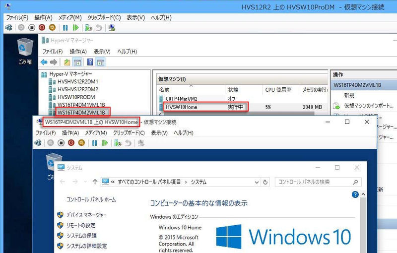
Task: Click blue help icon in System window
Action: tap(355, 194)
